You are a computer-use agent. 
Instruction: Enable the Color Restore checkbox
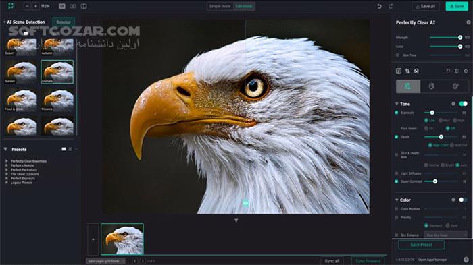click(x=397, y=208)
